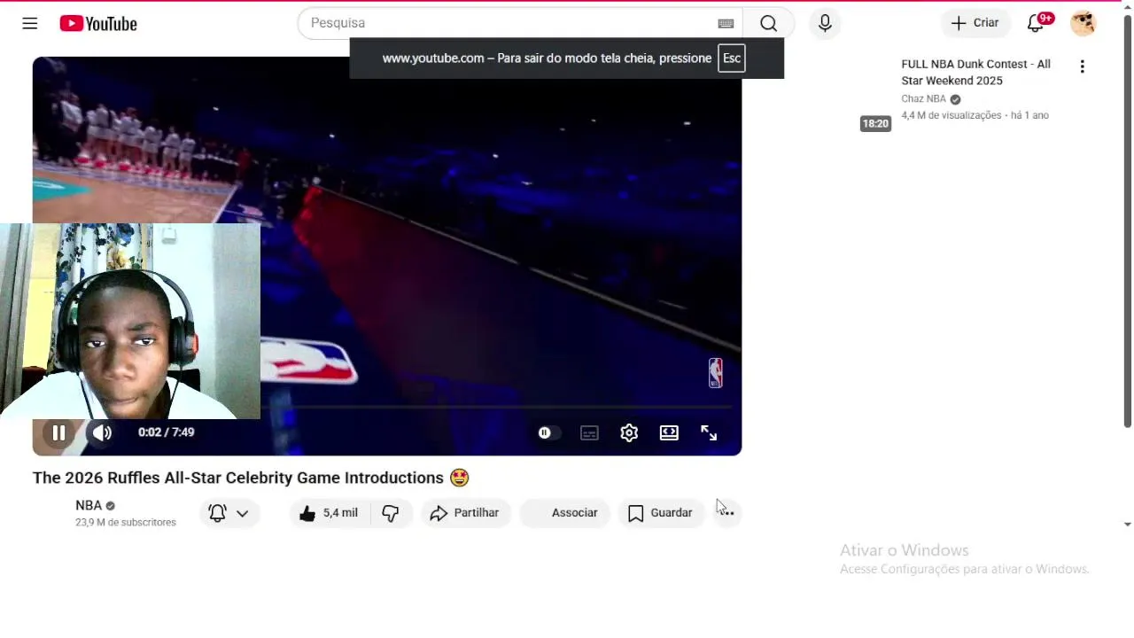The image size is (1134, 638).
Task: Click the Partilhar share button
Action: click(x=465, y=512)
